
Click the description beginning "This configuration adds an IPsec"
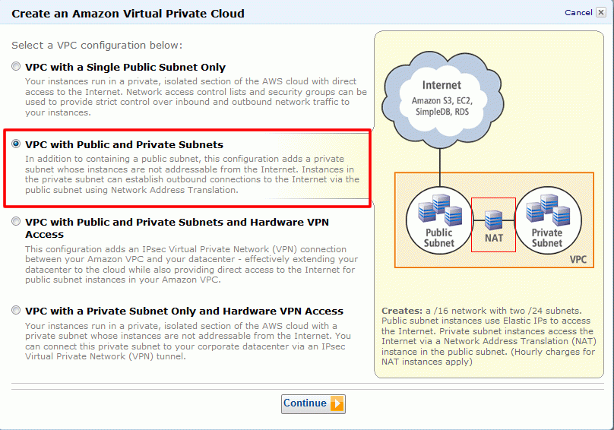(x=191, y=264)
